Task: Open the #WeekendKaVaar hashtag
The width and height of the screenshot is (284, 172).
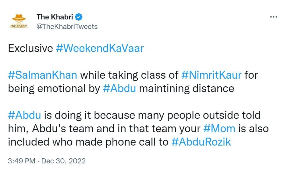Action: (100, 48)
